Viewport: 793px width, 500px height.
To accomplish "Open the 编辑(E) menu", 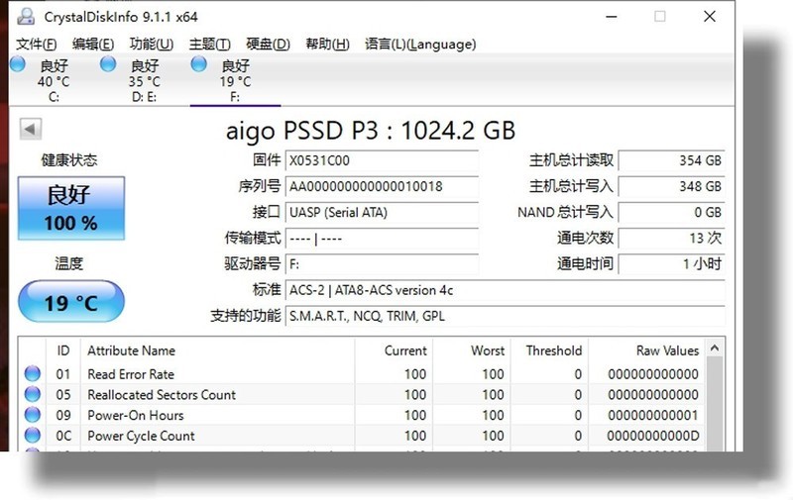I will [93, 44].
